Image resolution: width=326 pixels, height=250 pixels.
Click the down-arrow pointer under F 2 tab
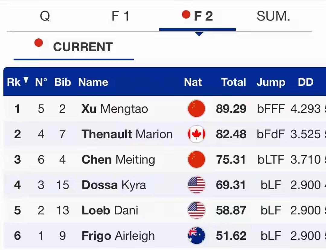[x=199, y=34]
